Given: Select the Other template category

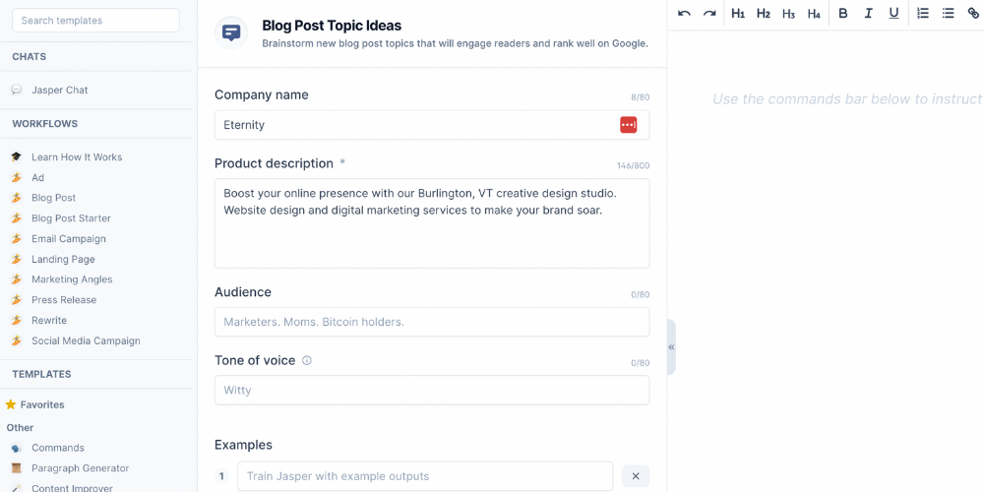Looking at the screenshot, I should [x=20, y=427].
